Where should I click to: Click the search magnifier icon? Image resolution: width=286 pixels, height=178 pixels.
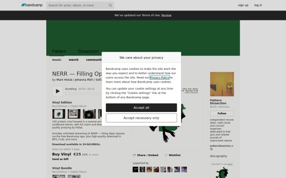click(110, 5)
